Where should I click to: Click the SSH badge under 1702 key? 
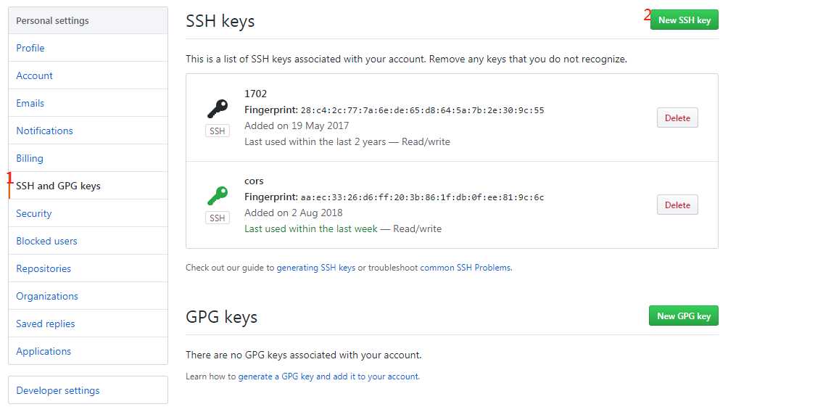pyautogui.click(x=218, y=131)
